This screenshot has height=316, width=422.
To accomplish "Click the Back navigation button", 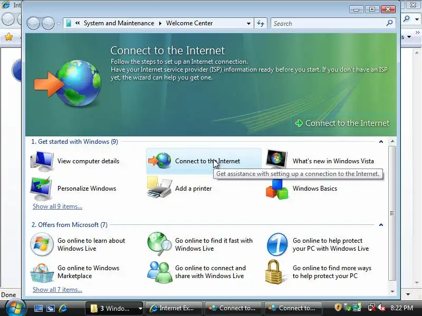I will [34, 23].
